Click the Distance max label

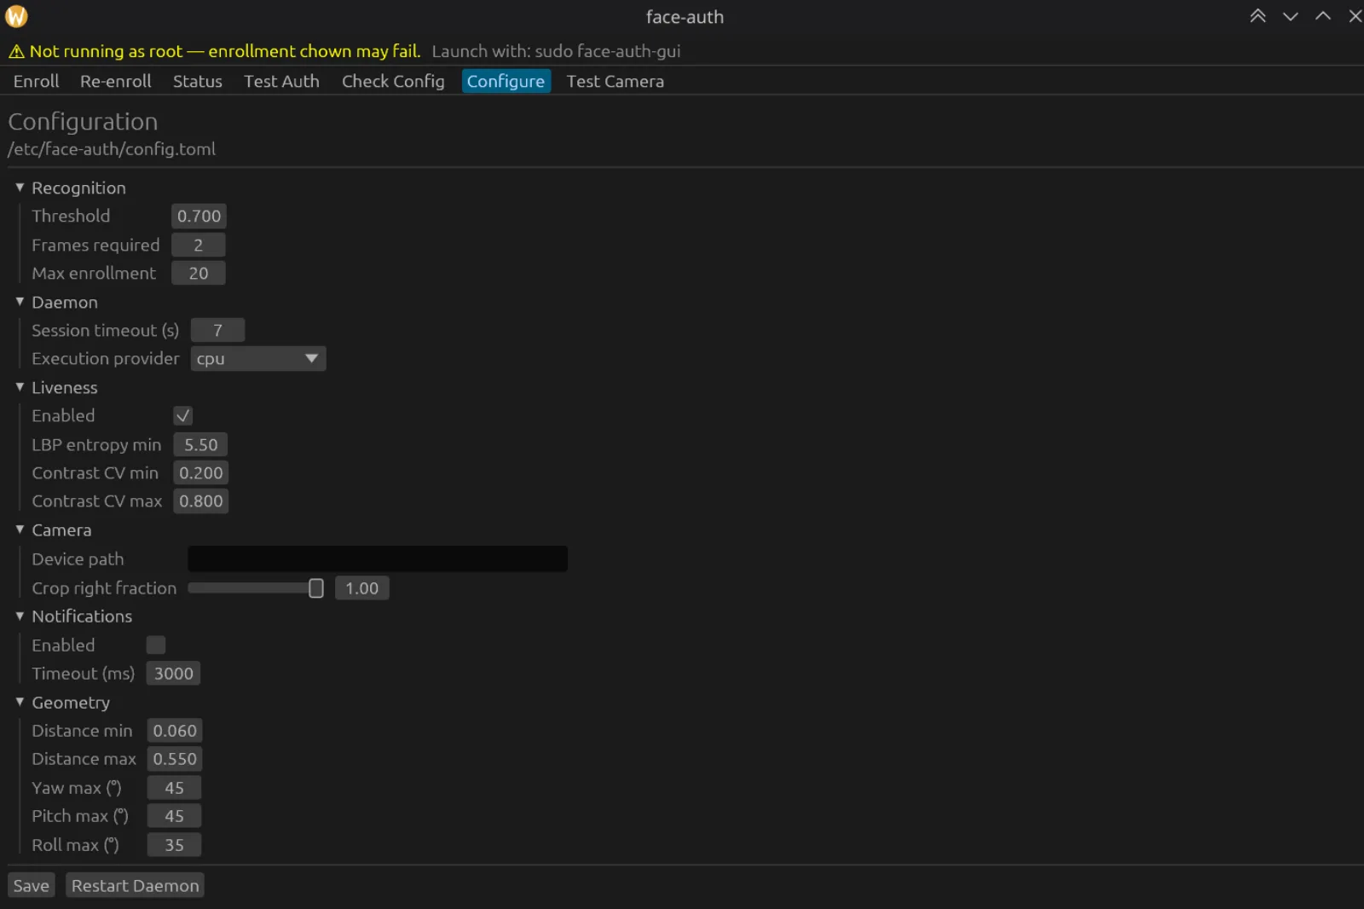point(84,759)
